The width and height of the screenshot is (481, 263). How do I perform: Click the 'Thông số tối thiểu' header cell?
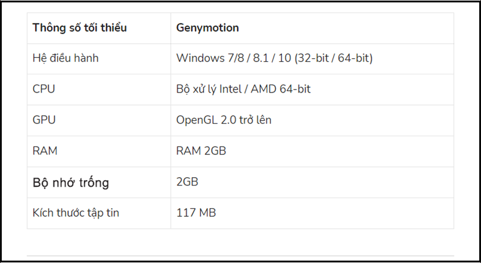click(79, 28)
